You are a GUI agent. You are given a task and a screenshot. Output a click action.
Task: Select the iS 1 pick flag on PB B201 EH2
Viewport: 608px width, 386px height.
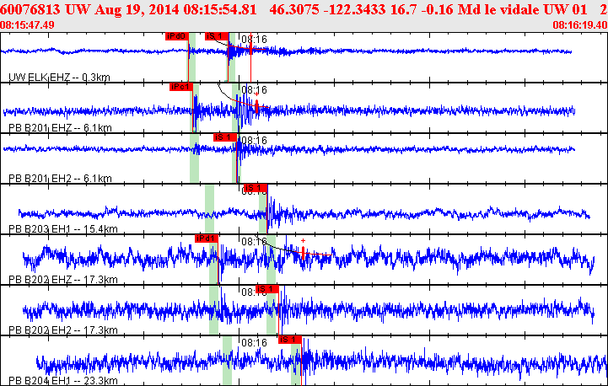(225, 137)
